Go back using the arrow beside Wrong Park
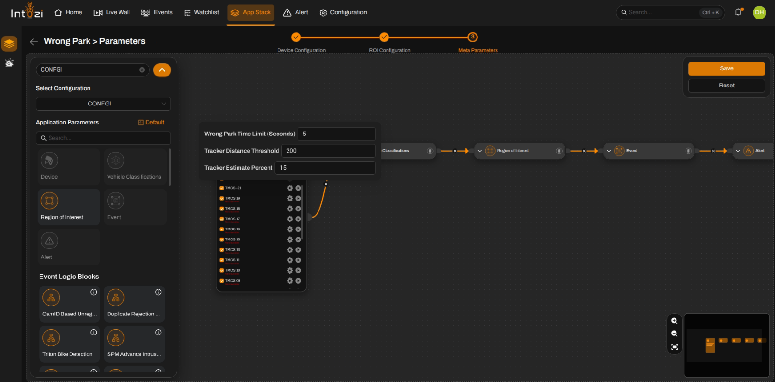The width and height of the screenshot is (775, 382). (x=34, y=42)
